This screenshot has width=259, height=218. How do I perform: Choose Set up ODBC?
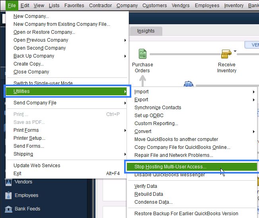point(192,116)
